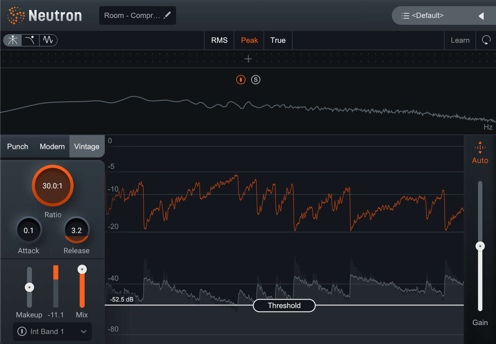
Task: Switch detection to True
Action: (x=278, y=40)
